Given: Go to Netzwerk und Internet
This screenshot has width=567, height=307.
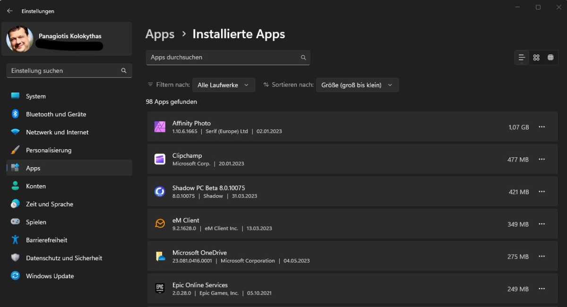Looking at the screenshot, I should [69, 132].
